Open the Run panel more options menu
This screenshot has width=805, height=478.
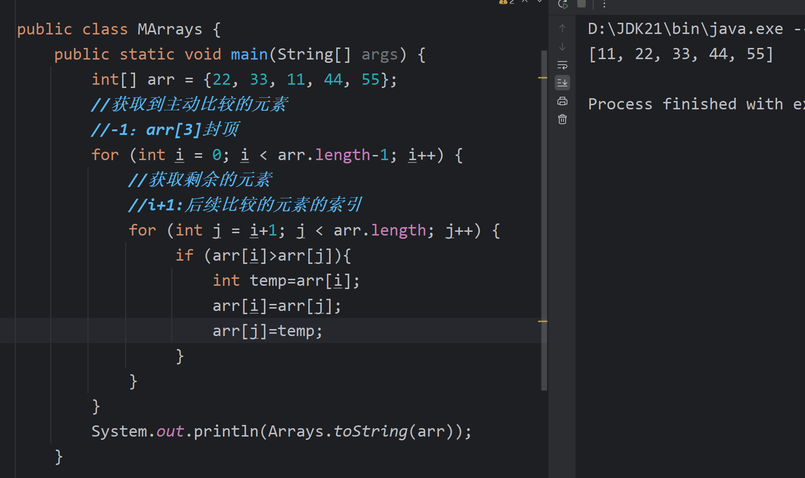[604, 4]
